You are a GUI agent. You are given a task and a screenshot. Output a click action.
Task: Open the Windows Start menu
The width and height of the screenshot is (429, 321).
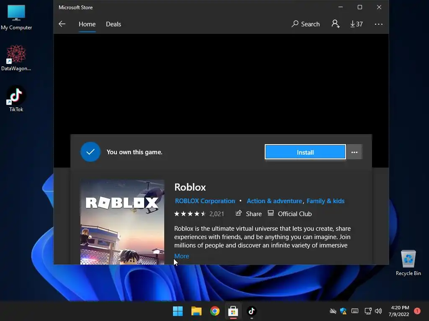pos(178,311)
